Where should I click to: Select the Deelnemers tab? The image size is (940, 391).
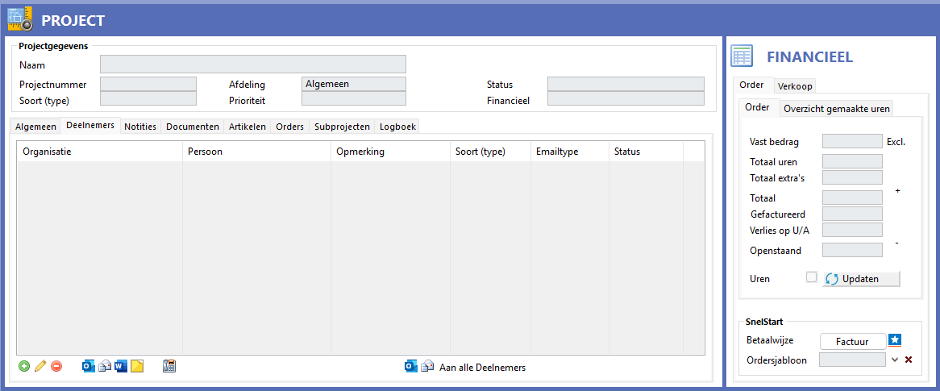click(90, 125)
